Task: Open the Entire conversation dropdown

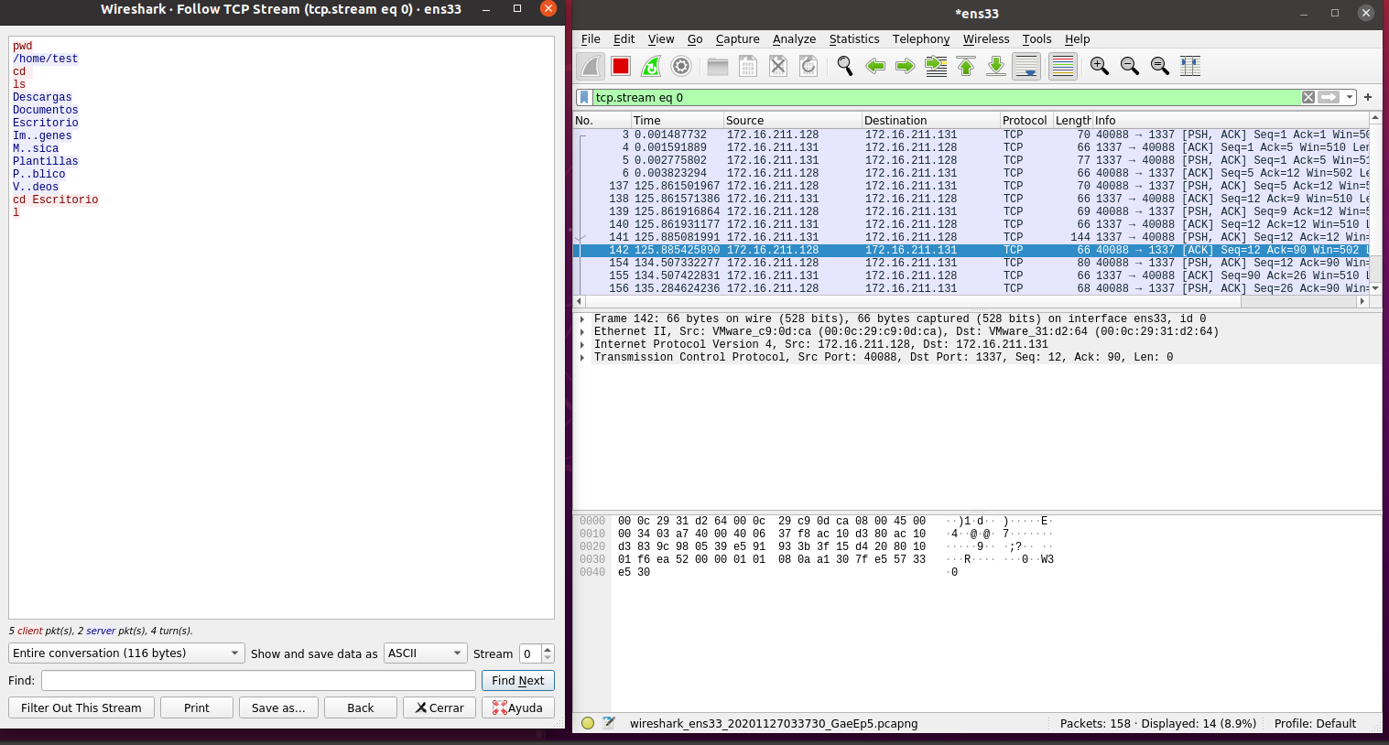Action: 126,653
